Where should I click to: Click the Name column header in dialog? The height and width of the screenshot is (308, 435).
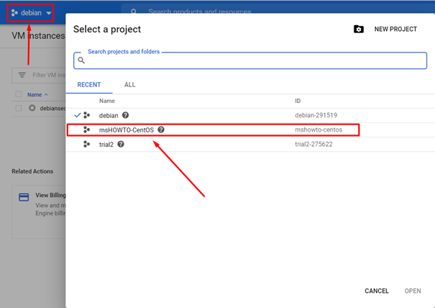[107, 101]
